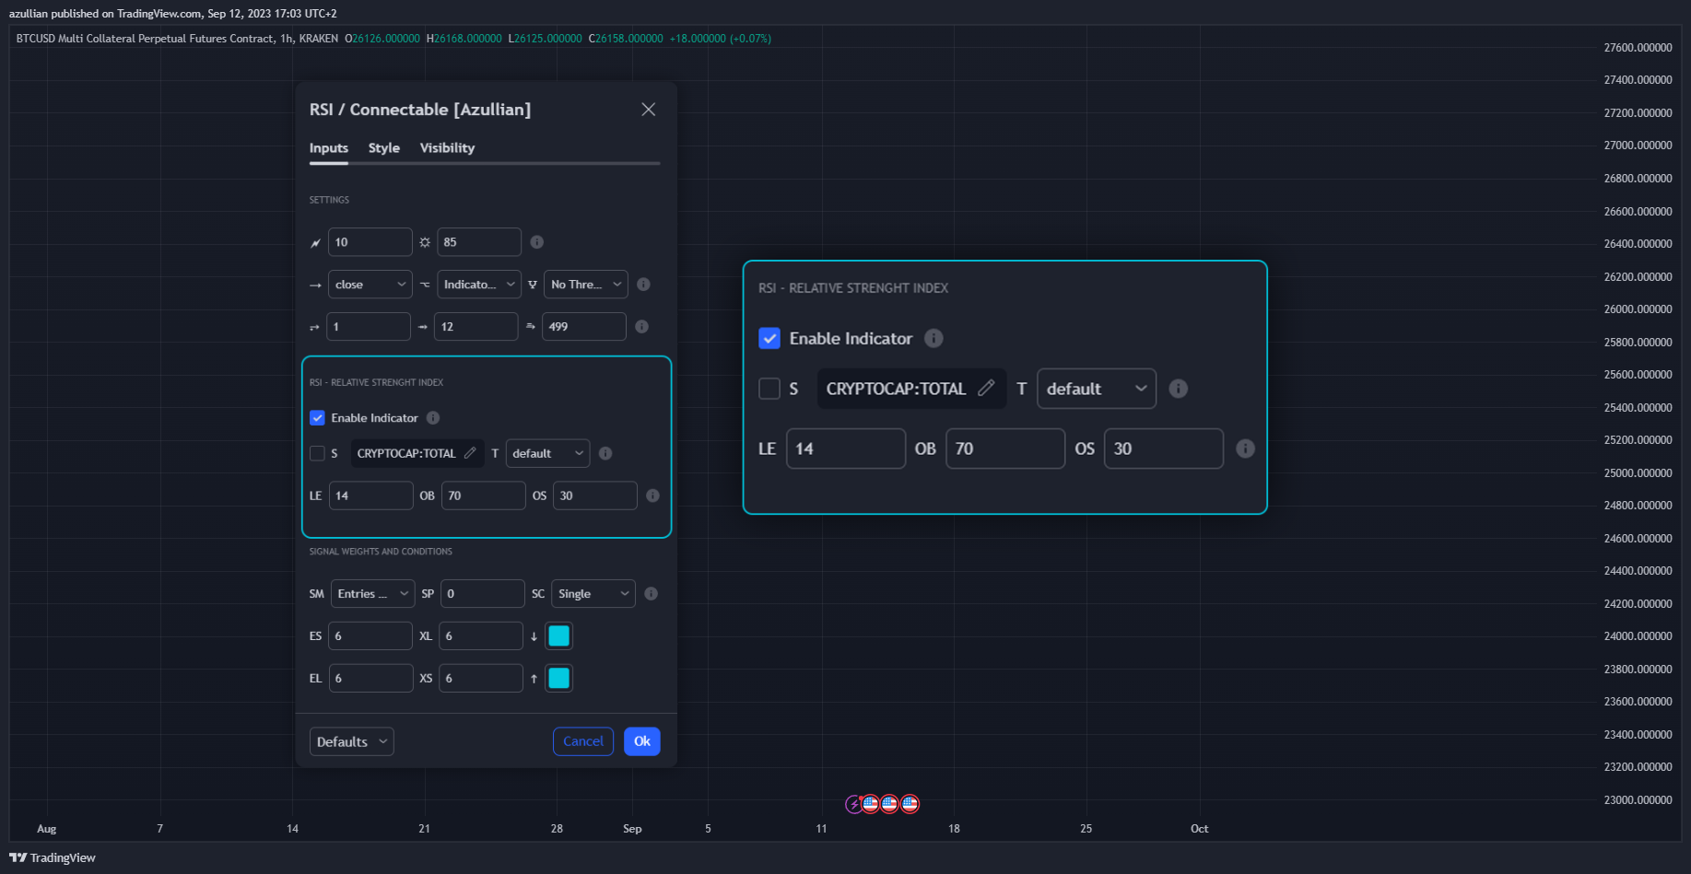Screen dimensions: 1691x874
Task: Open the default dropdown in the enlarged panel
Action: (1097, 389)
